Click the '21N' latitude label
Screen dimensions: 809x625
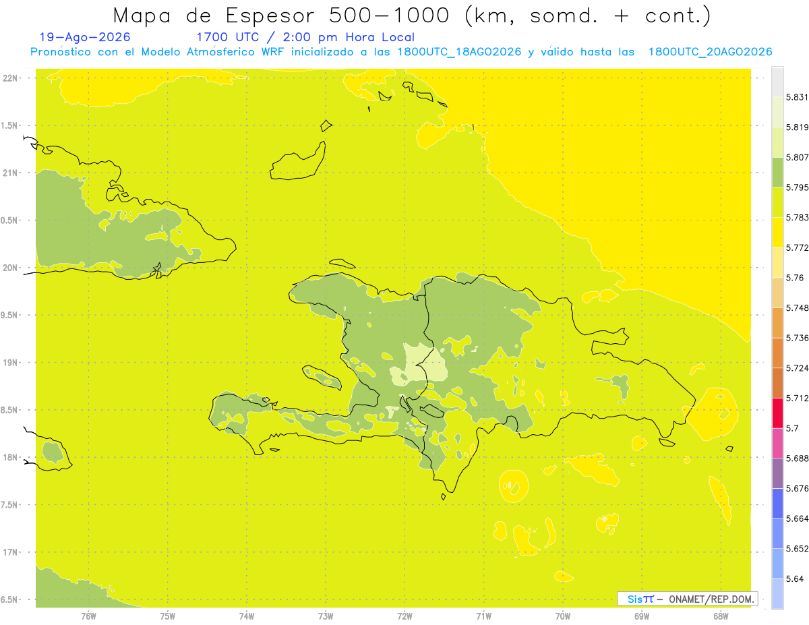[x=11, y=173]
